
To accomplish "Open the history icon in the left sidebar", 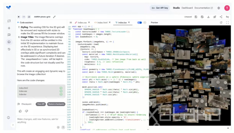I will click(9, 49).
